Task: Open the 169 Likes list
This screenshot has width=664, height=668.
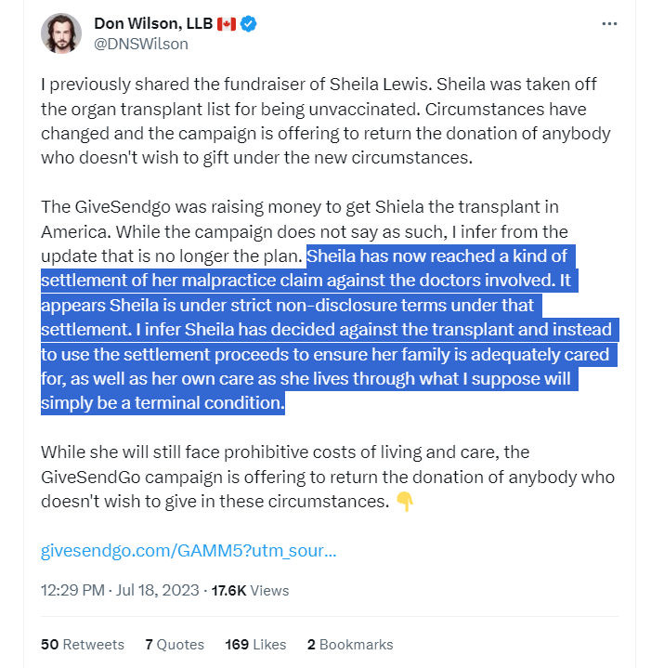Action: [x=255, y=644]
